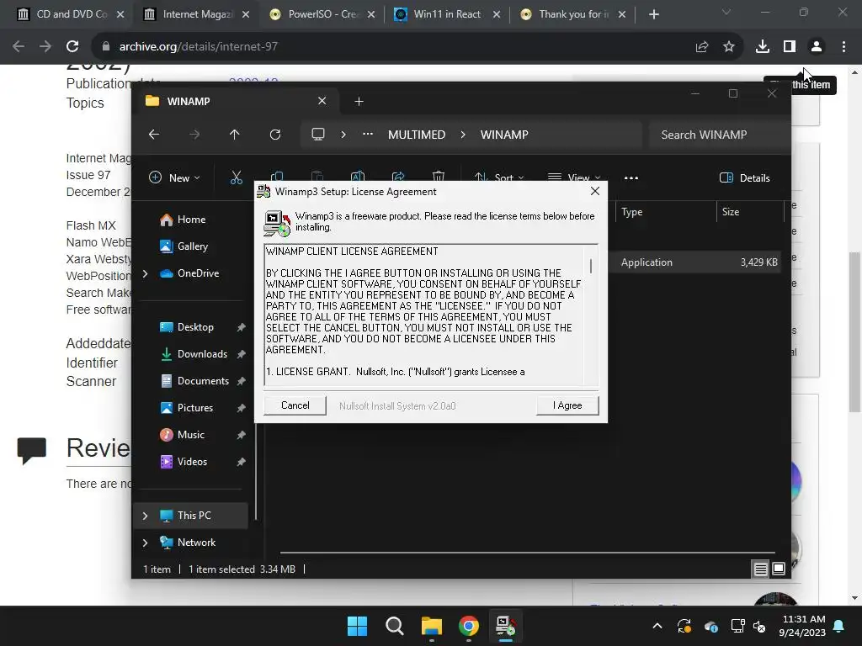Expand the OneDrive tree node
This screenshot has width=862, height=646.
pos(145,273)
